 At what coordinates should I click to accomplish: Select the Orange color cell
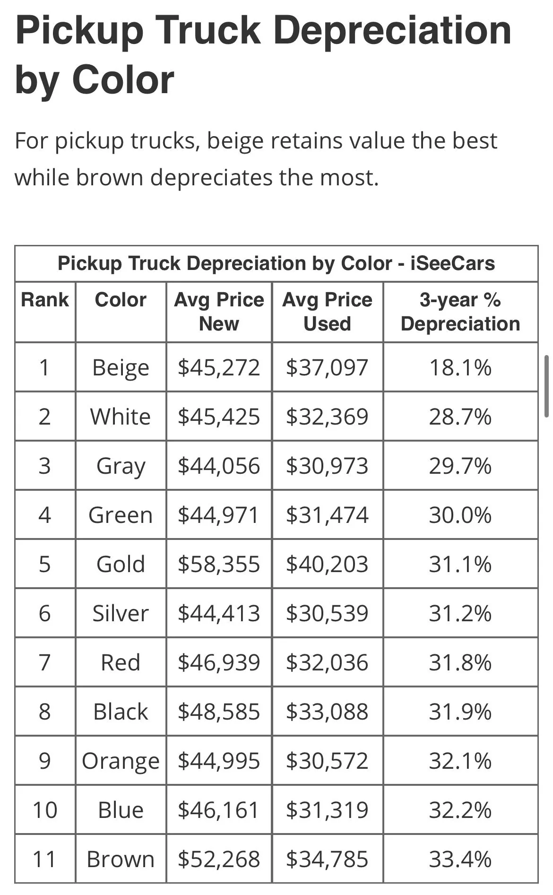coord(121,762)
